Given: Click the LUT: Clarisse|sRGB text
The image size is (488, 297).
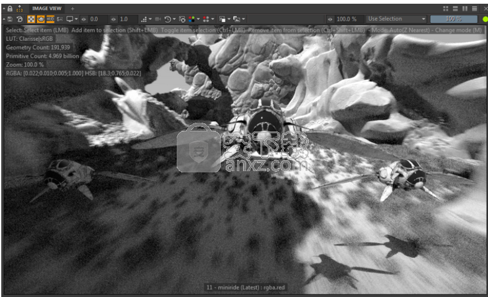Looking at the screenshot, I should tap(30, 39).
